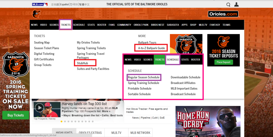
Task: Switch language to Traditional Chinese 繁體中文
Action: [x=84, y=5]
